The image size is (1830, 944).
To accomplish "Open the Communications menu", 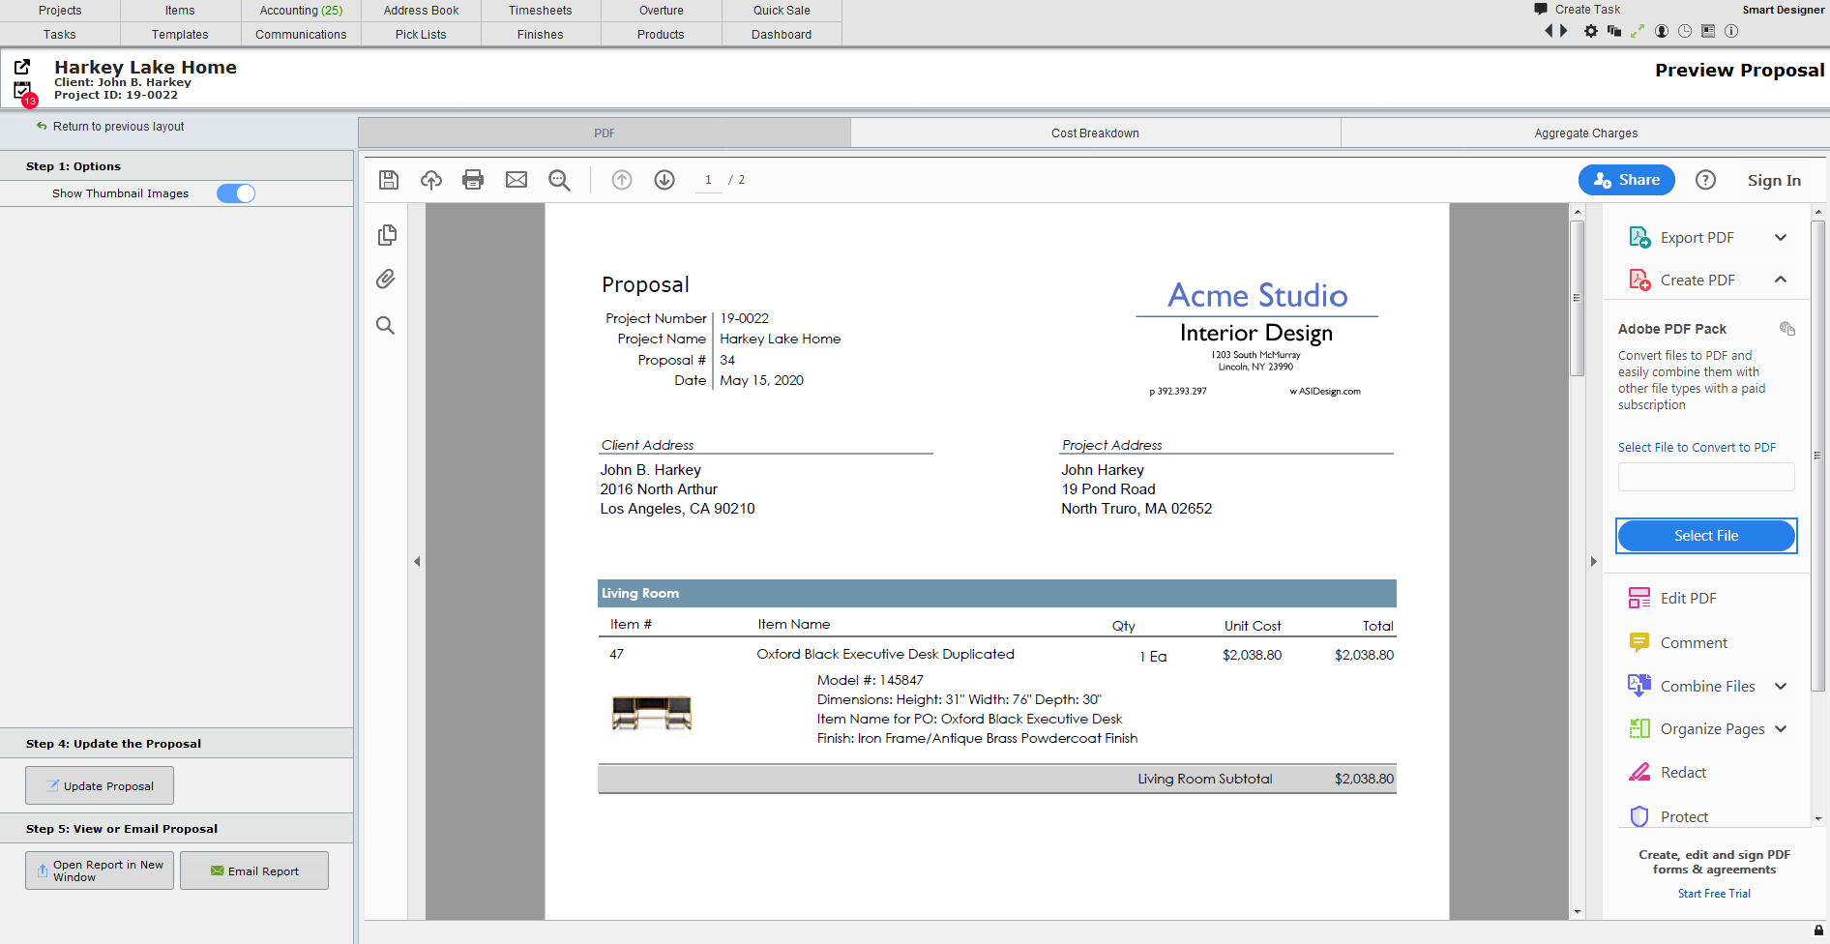I will (301, 35).
